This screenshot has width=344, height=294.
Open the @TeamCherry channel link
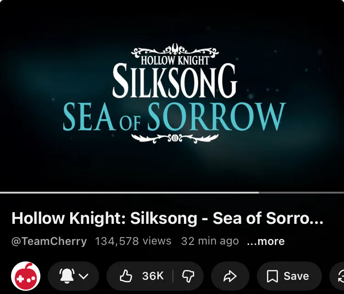(49, 241)
